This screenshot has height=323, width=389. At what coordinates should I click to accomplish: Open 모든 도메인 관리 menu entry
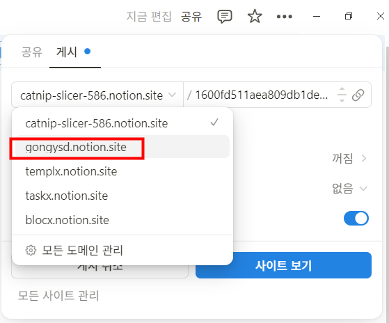click(122, 251)
